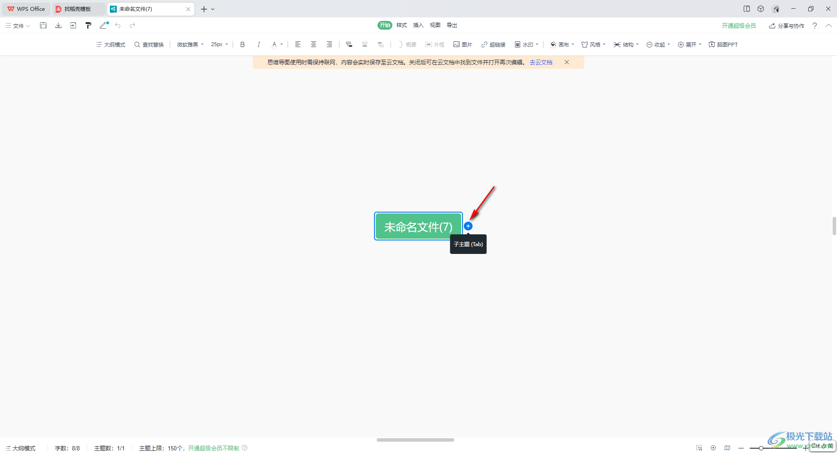Align text center
The height and width of the screenshot is (453, 837).
pyautogui.click(x=313, y=44)
